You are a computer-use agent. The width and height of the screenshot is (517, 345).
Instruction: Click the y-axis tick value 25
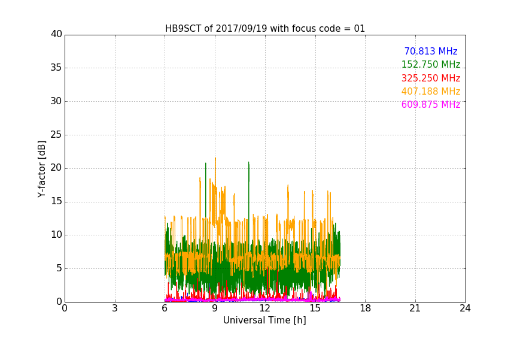pyautogui.click(x=56, y=135)
